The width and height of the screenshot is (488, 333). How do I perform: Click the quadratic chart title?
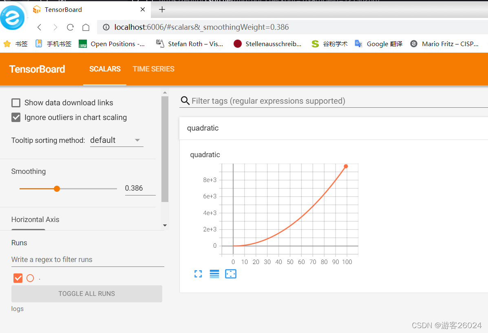(205, 155)
